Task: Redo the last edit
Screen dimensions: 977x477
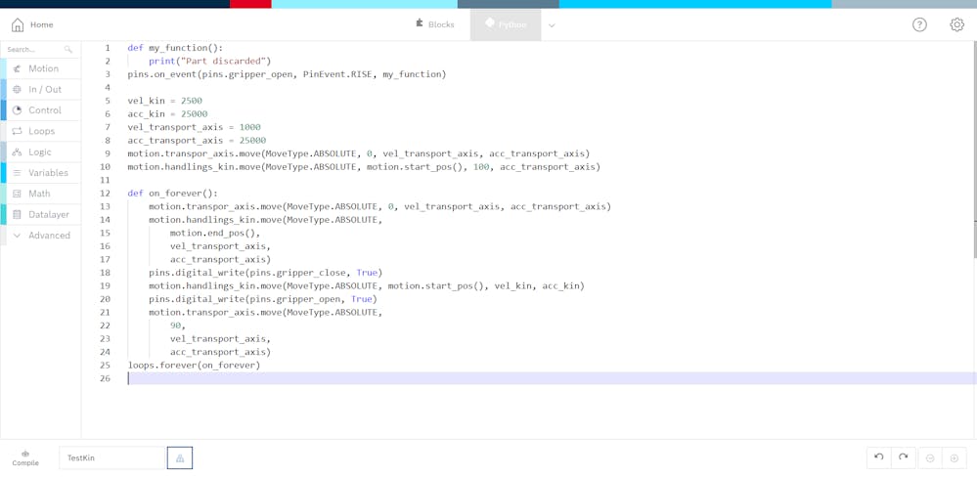Action: pos(904,457)
